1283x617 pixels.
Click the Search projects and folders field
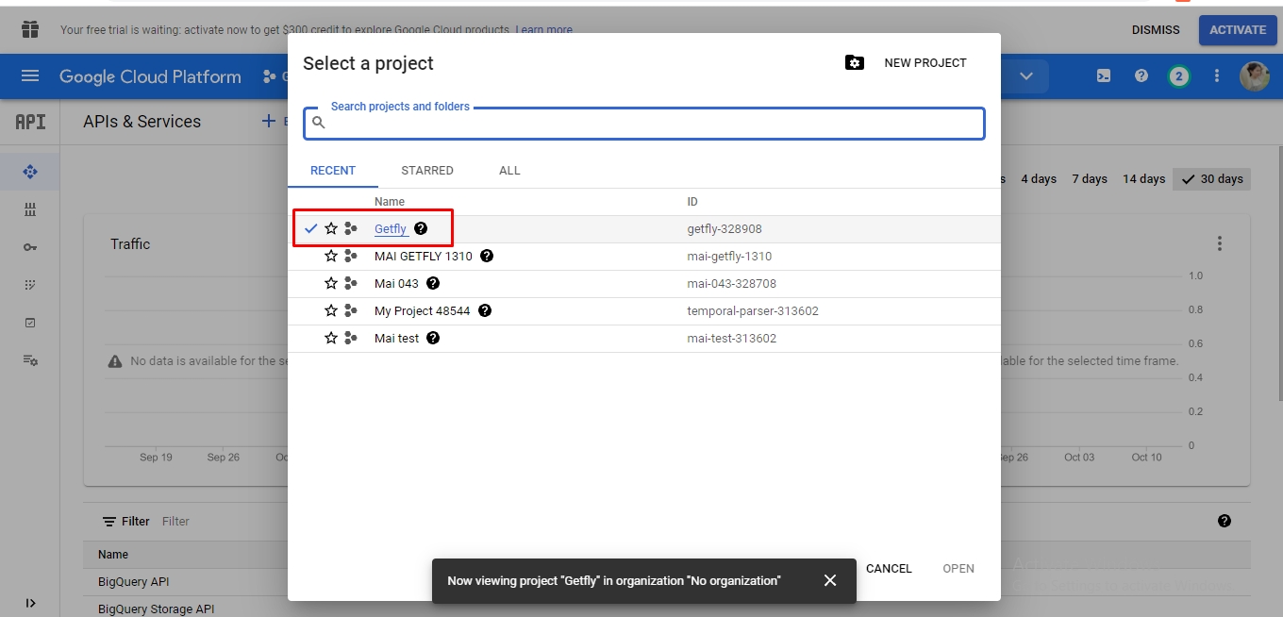(651, 124)
